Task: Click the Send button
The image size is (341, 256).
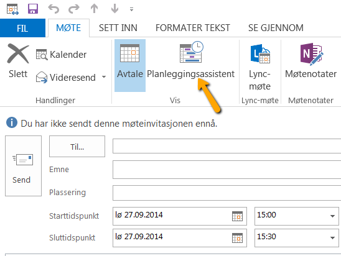Action: [x=23, y=166]
